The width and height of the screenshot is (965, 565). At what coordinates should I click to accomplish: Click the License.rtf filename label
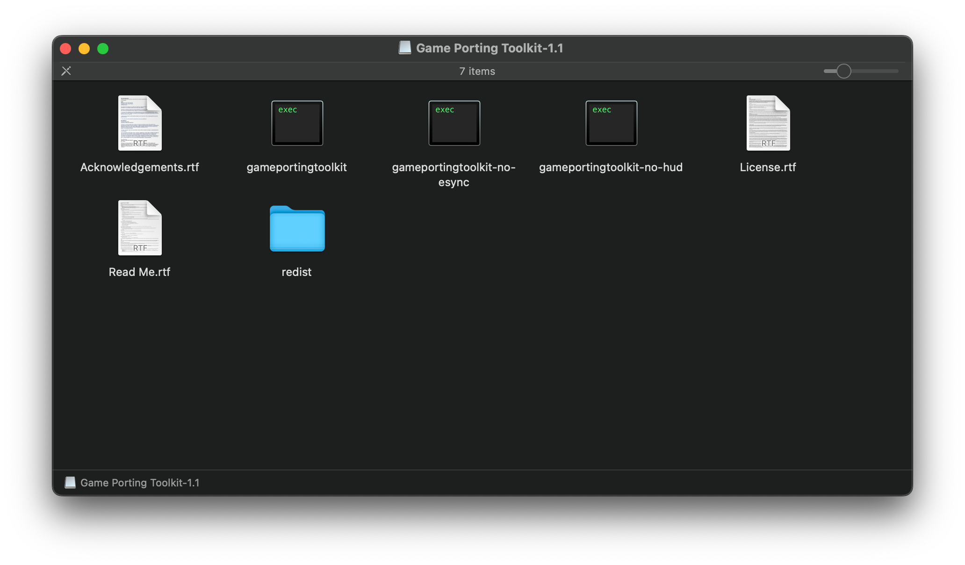(x=768, y=167)
